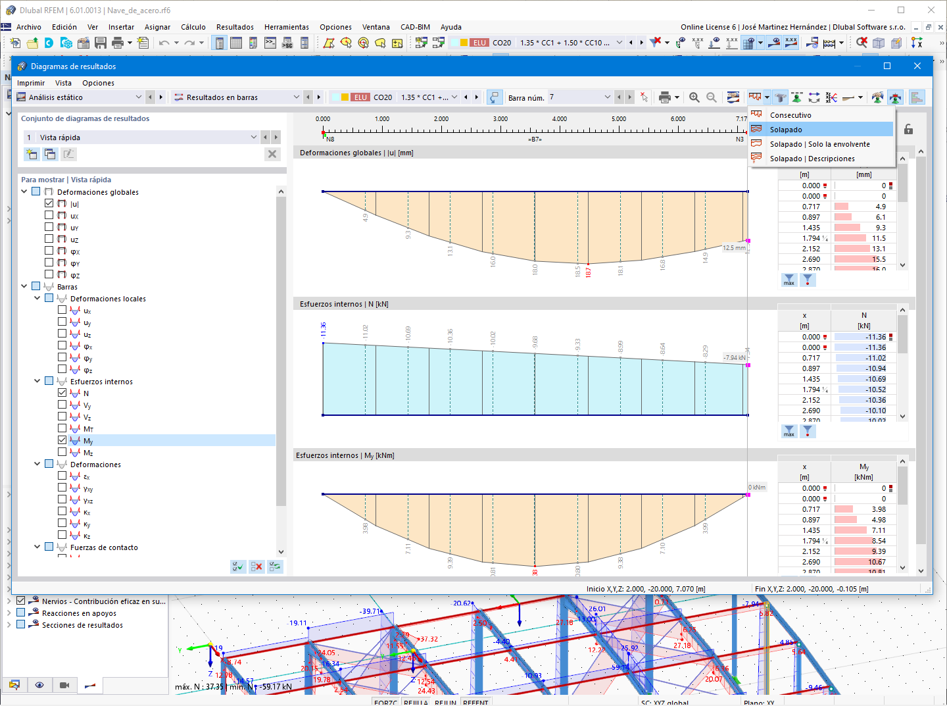Click the uncheck all results icon below the tree
The width and height of the screenshot is (947, 706).
[257, 567]
